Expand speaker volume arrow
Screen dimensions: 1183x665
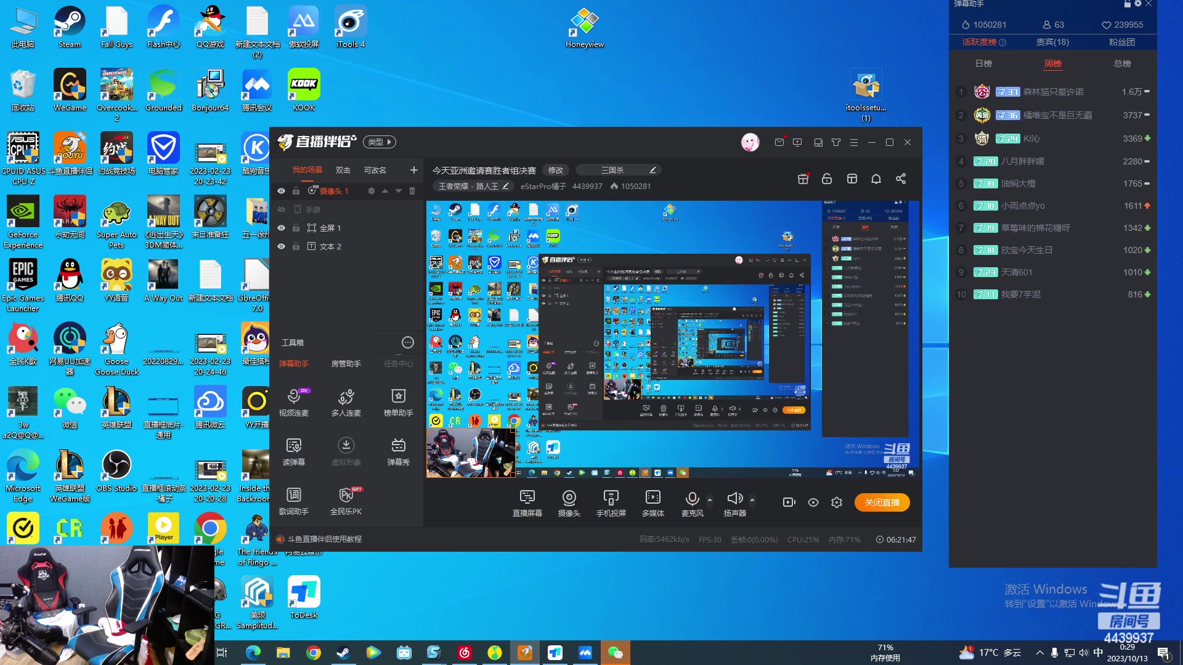pos(752,500)
